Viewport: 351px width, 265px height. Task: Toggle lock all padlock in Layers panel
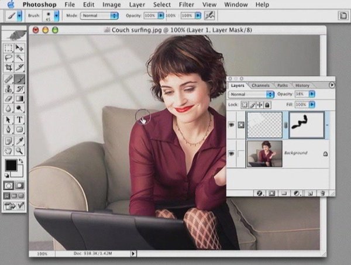tap(268, 105)
